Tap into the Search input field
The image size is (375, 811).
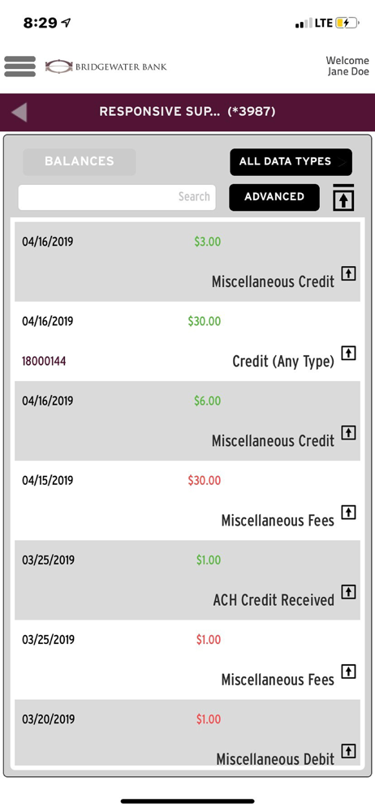117,198
